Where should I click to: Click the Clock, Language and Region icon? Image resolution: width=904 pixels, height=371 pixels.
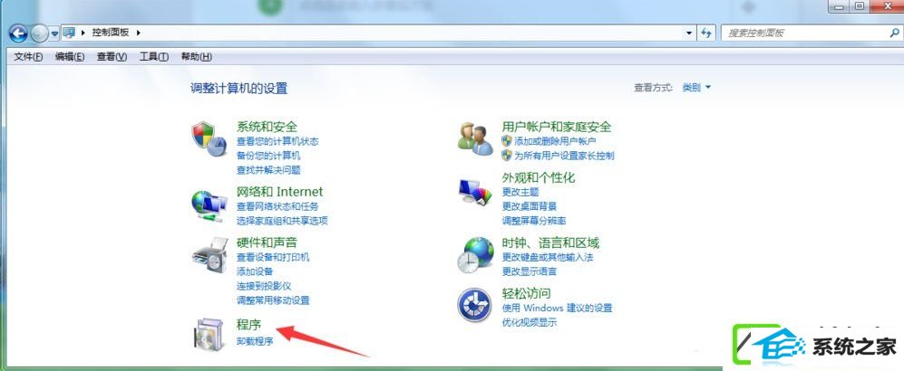pos(476,255)
